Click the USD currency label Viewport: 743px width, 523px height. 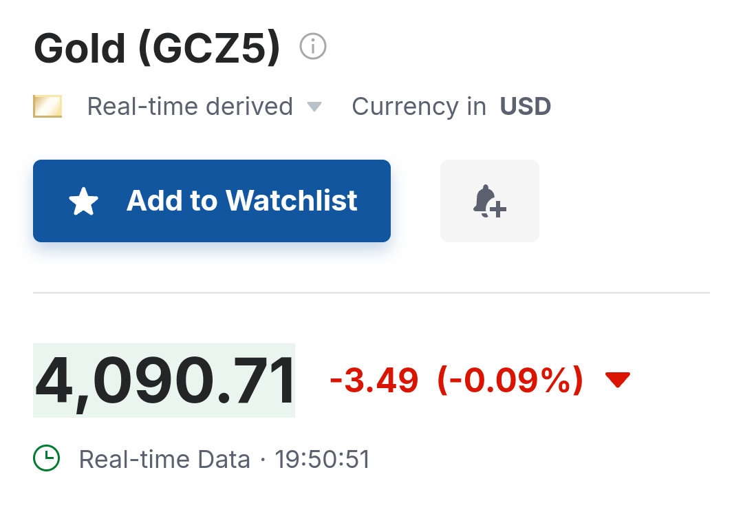click(525, 107)
